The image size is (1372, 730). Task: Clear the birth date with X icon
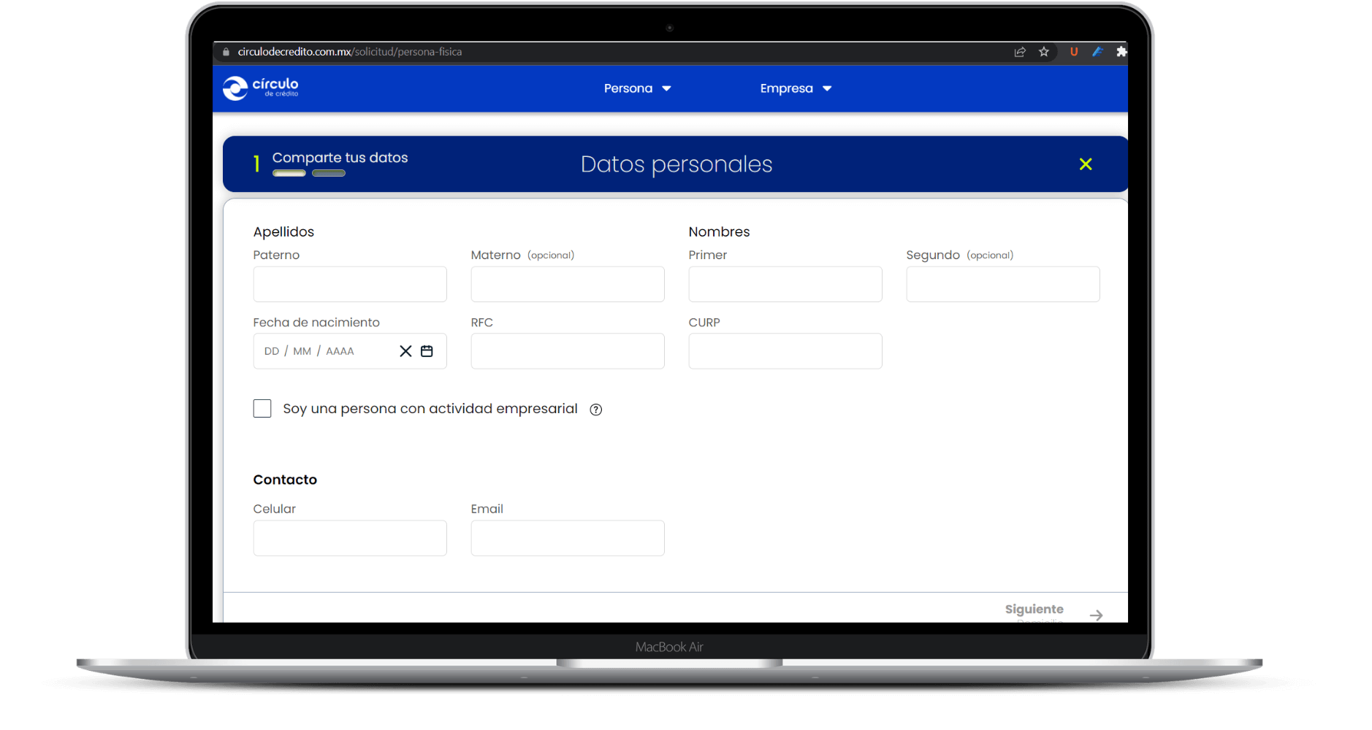point(405,351)
